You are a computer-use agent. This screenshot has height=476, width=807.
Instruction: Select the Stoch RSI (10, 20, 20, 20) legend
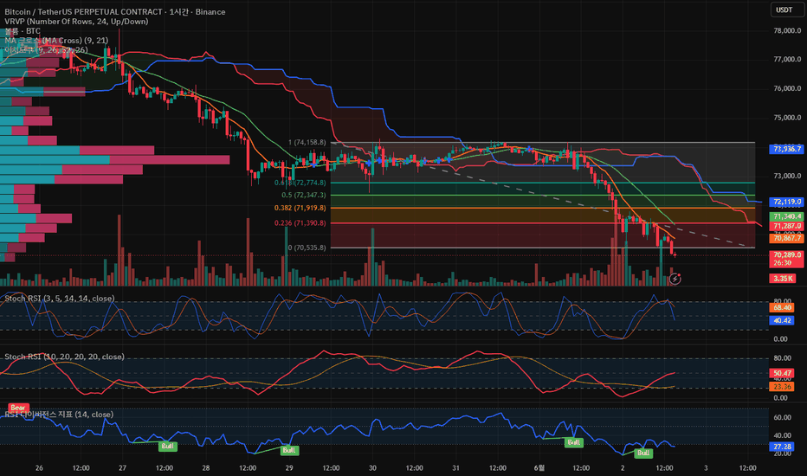point(64,357)
